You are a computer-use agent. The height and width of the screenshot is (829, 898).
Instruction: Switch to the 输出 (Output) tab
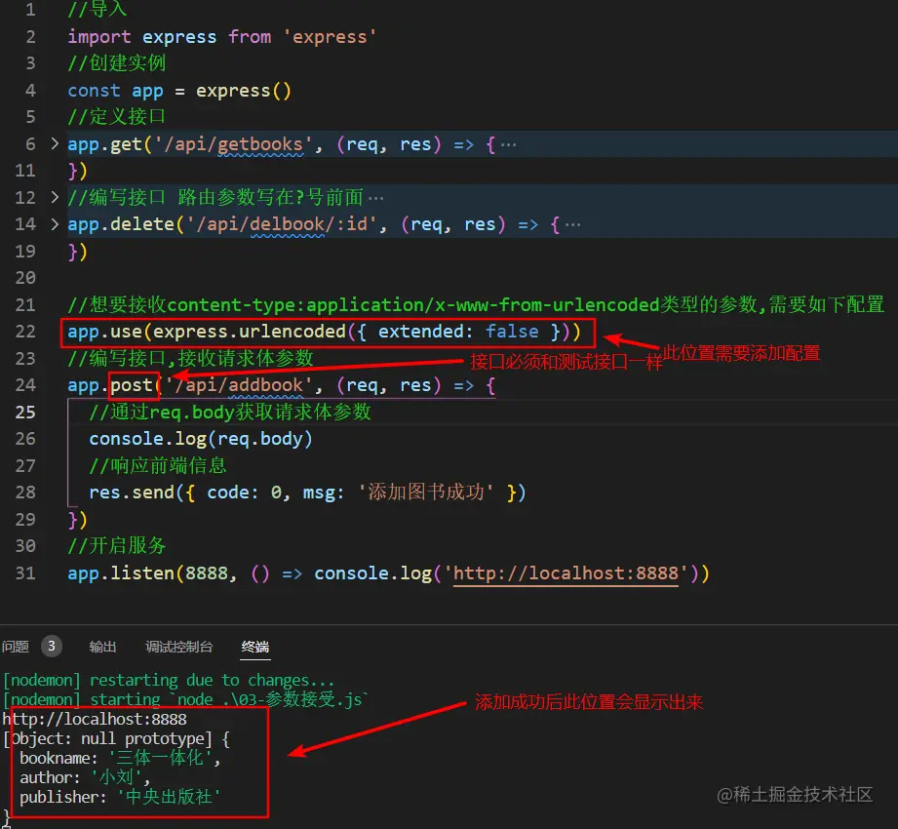click(103, 647)
